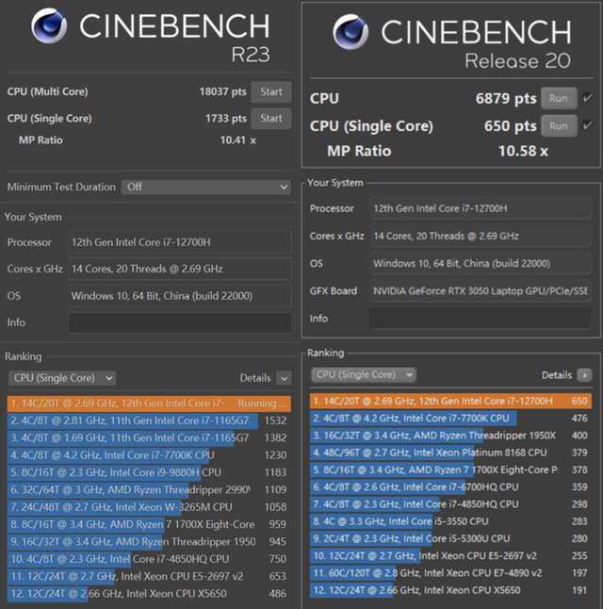This screenshot has height=609, width=603.
Task: Start the R23 CPU Single Core test
Action: 271,119
